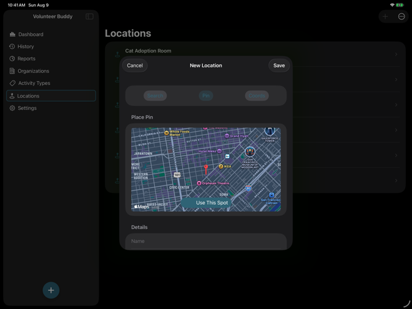This screenshot has width=412, height=309.
Task: Tap the US 101 highway shield
Action: [x=177, y=175]
